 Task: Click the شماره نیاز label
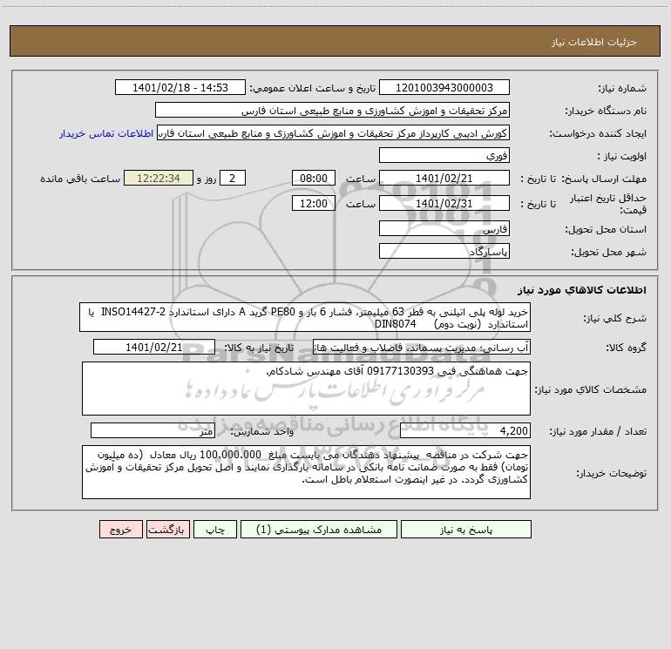click(x=622, y=89)
